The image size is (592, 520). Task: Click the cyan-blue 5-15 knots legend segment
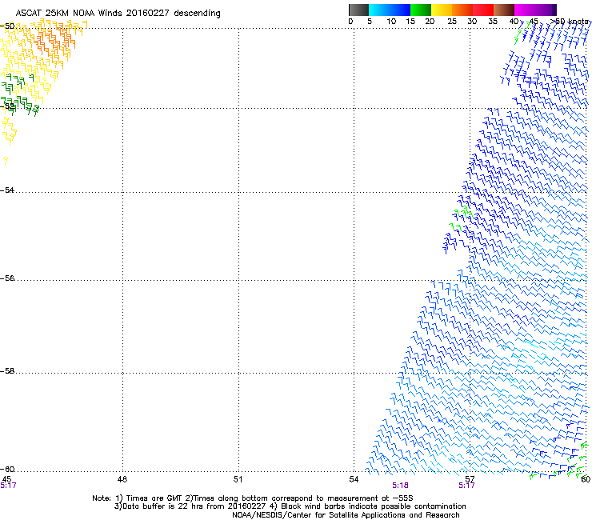pyautogui.click(x=390, y=10)
